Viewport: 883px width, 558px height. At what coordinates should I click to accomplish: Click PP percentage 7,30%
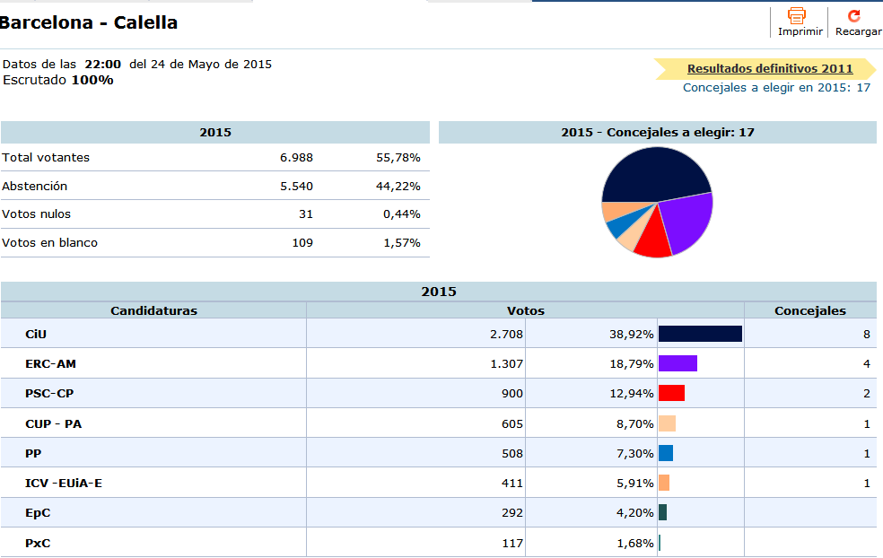[x=634, y=454]
